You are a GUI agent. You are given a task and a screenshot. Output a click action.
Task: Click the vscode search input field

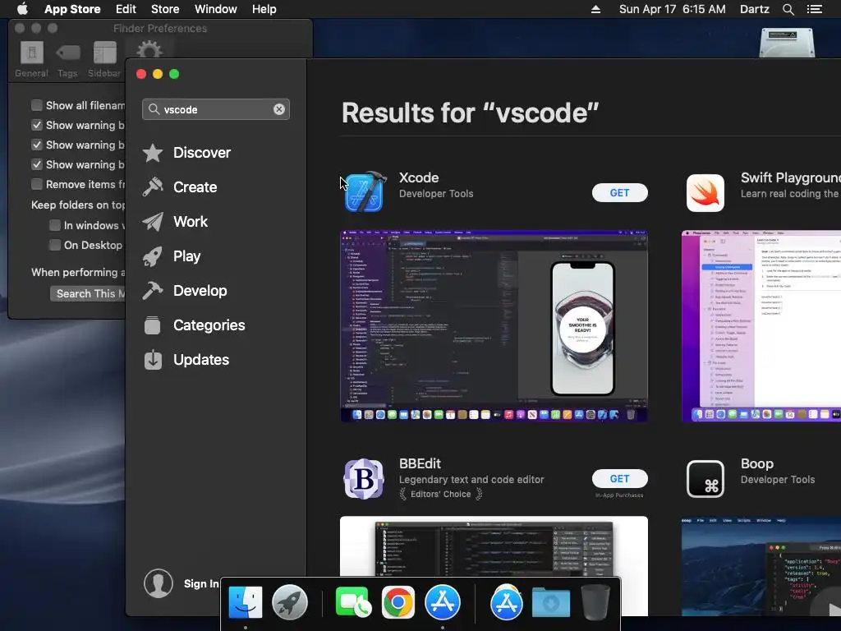[x=216, y=109]
